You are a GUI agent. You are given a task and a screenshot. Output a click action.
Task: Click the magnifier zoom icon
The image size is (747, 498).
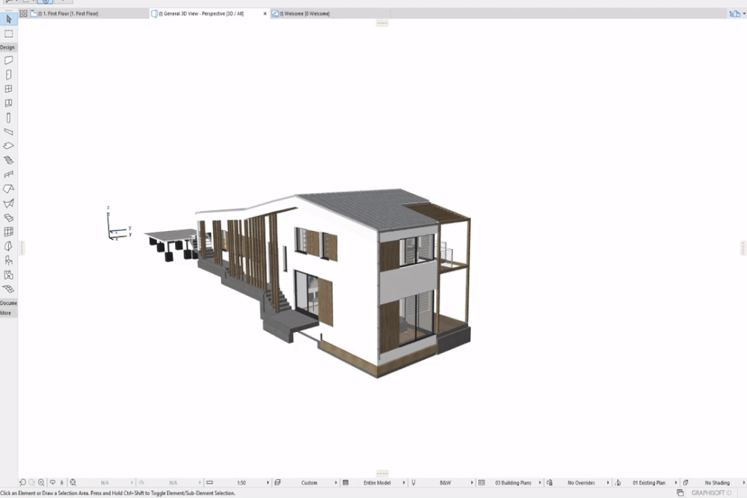tap(41, 483)
